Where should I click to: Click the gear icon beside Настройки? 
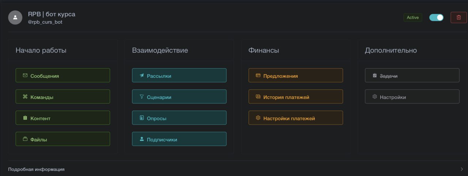coord(375,97)
